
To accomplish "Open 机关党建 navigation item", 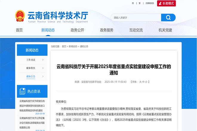I will (165, 30).
